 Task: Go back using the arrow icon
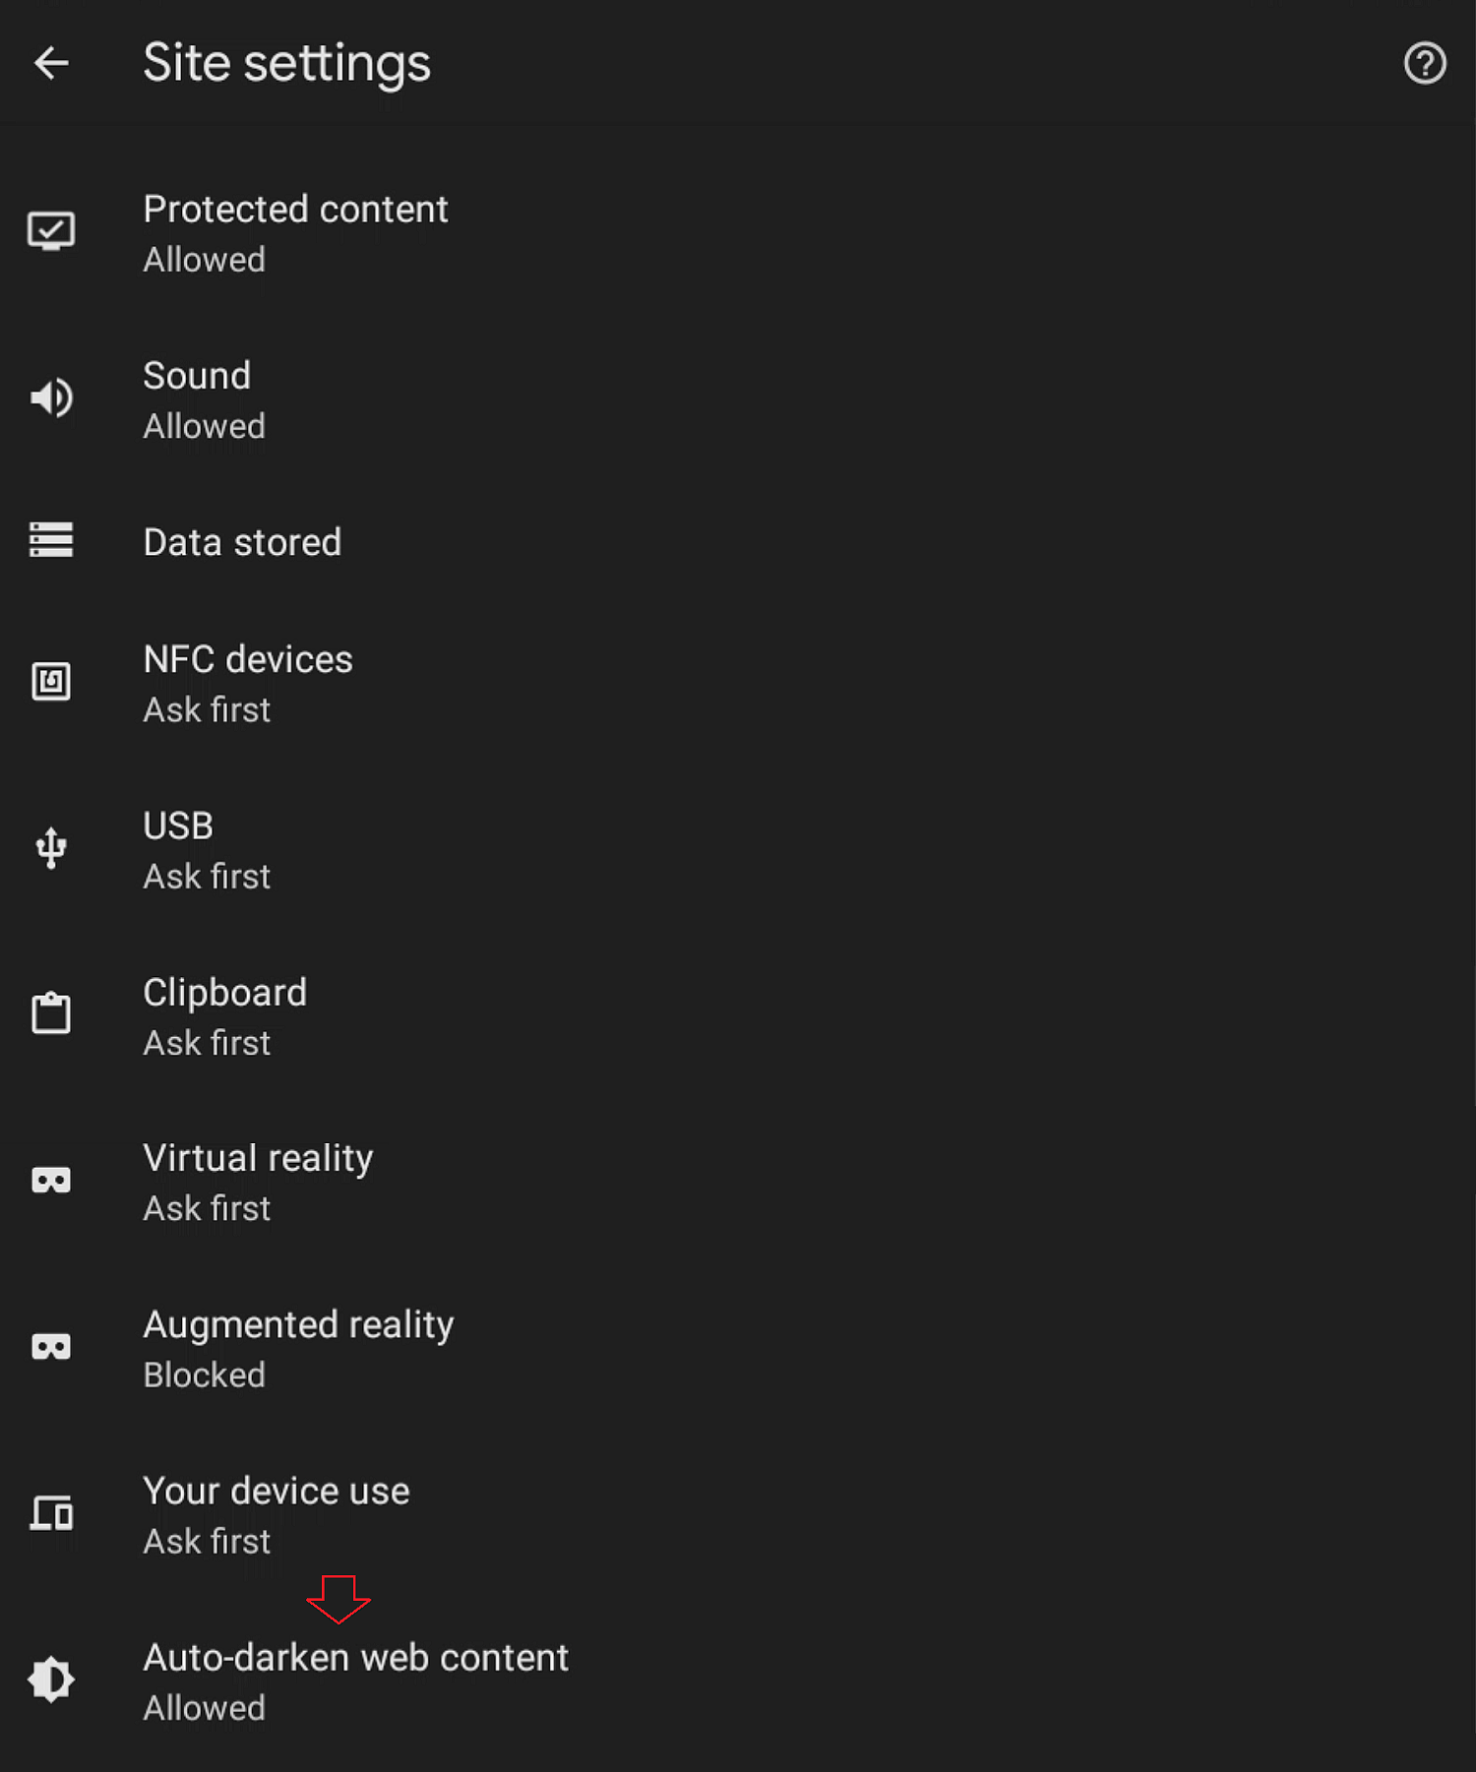pos(51,64)
